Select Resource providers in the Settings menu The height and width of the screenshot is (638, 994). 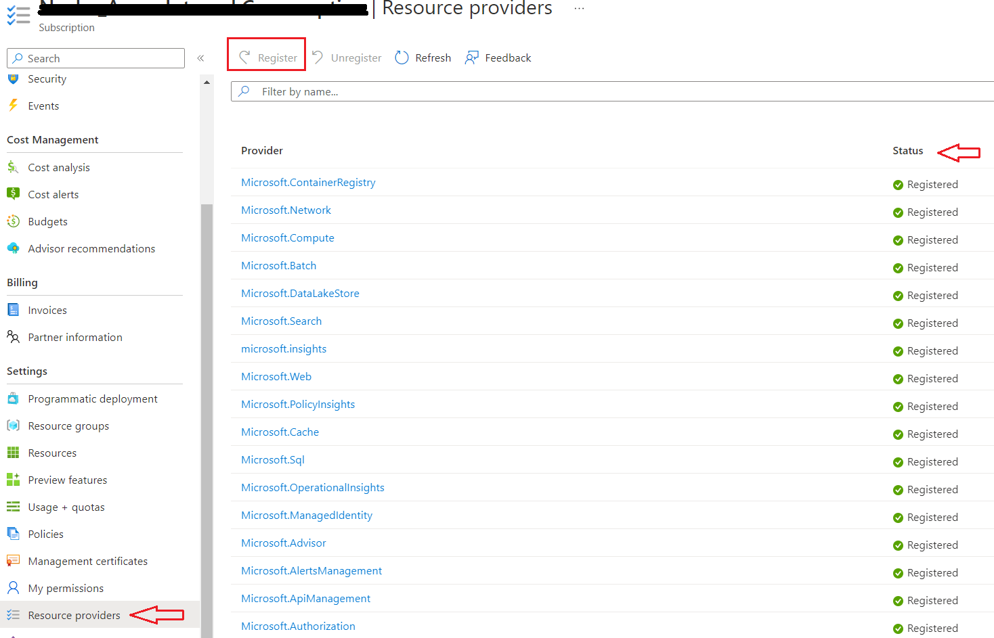pos(74,615)
